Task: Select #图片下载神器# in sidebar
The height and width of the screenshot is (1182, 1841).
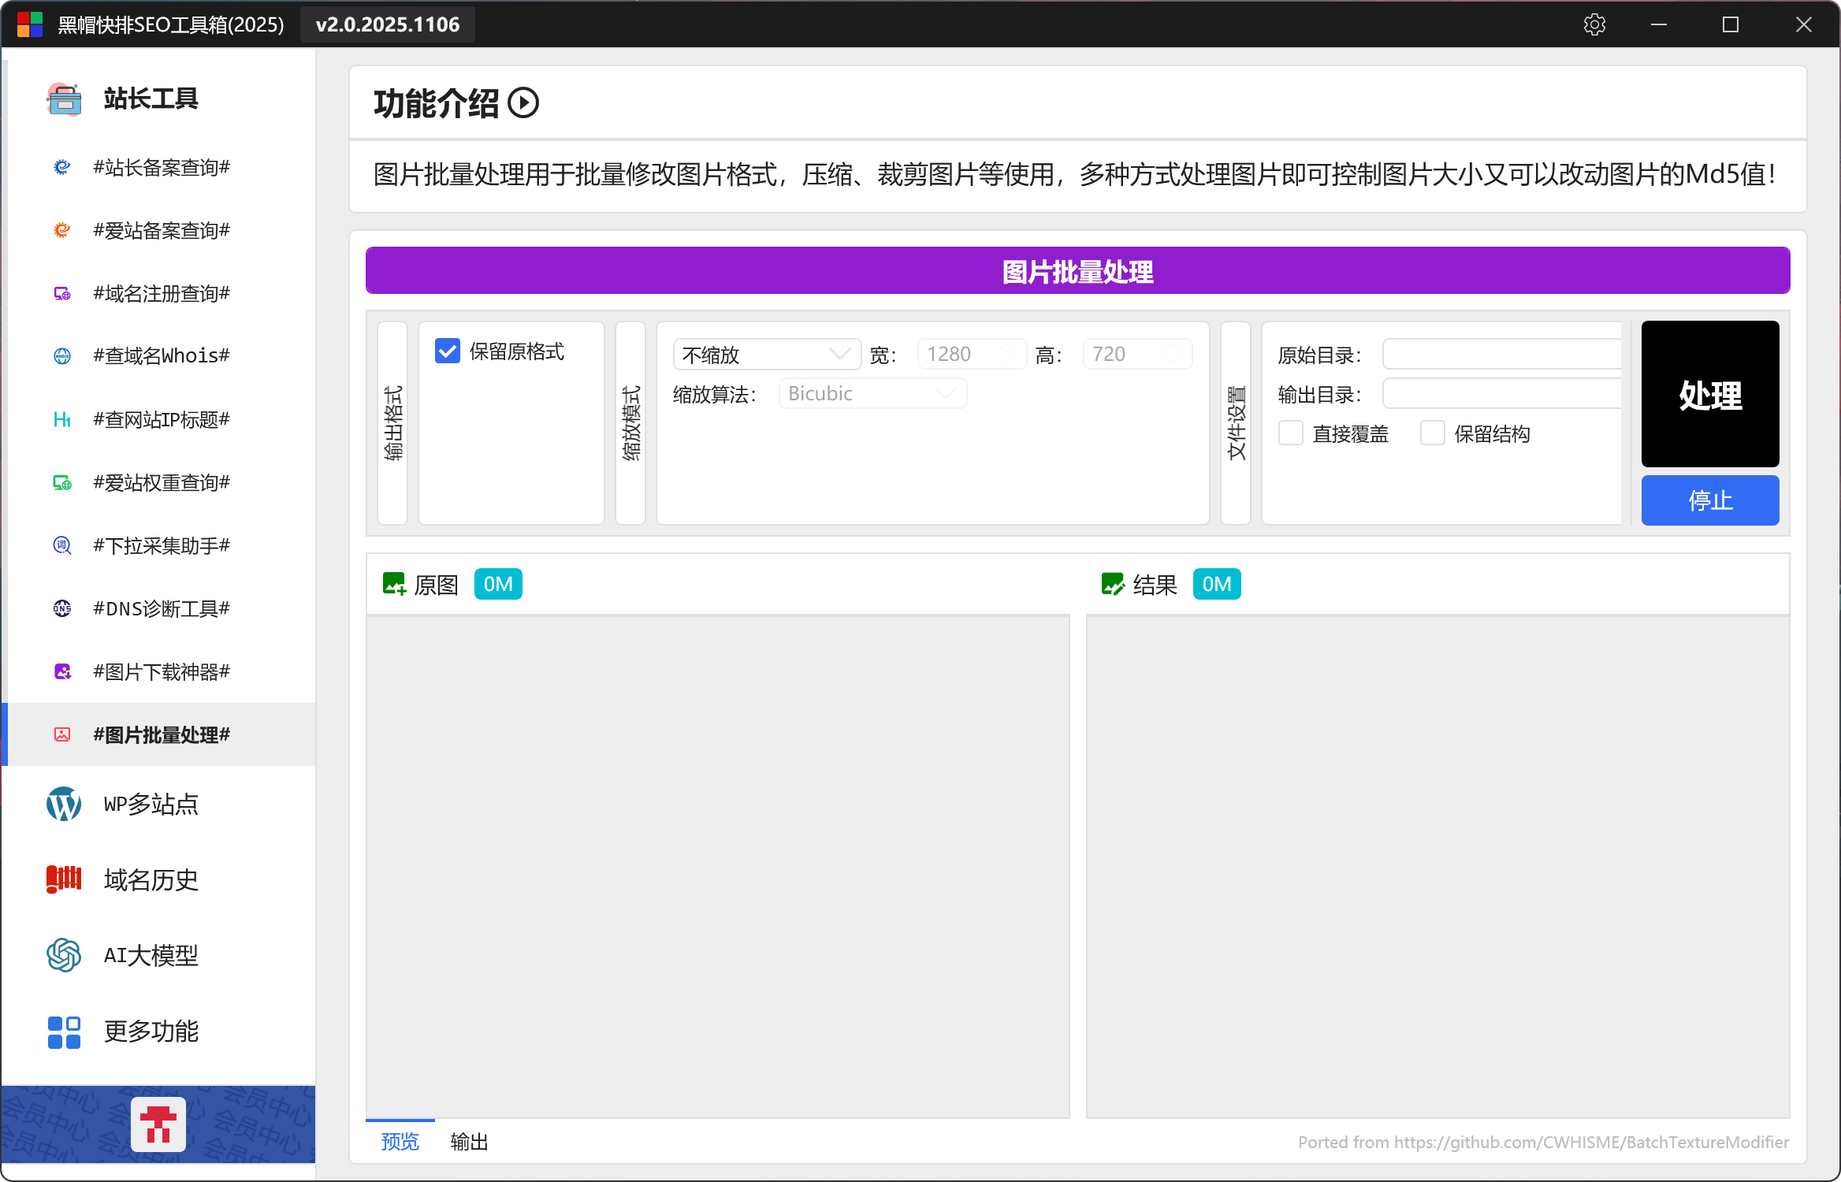Action: 161,671
